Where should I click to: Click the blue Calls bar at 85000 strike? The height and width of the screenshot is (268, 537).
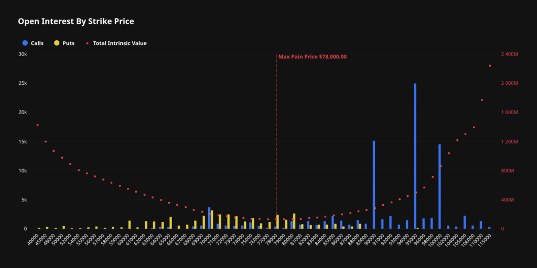click(x=332, y=222)
